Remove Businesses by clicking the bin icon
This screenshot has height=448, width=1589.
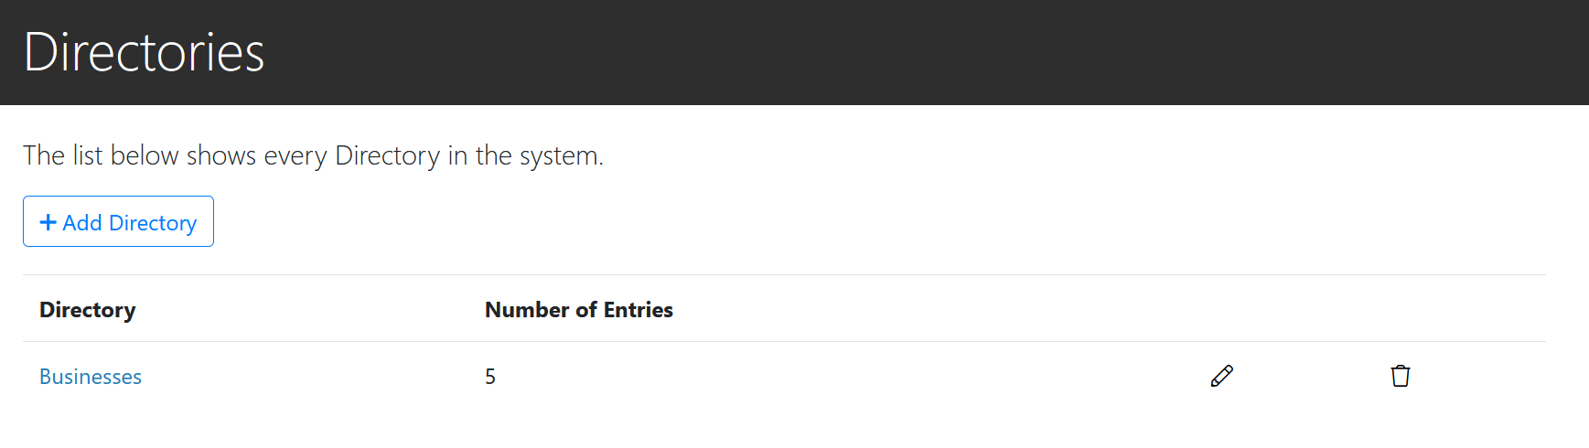pyautogui.click(x=1400, y=376)
